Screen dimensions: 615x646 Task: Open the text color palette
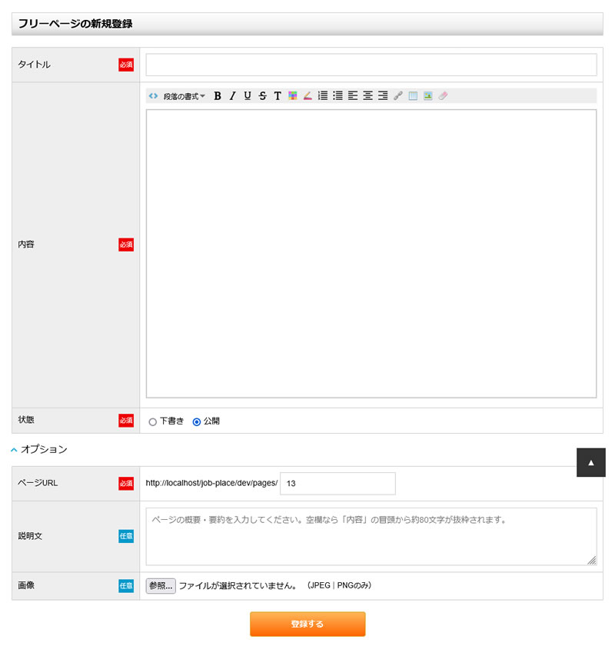pos(293,96)
